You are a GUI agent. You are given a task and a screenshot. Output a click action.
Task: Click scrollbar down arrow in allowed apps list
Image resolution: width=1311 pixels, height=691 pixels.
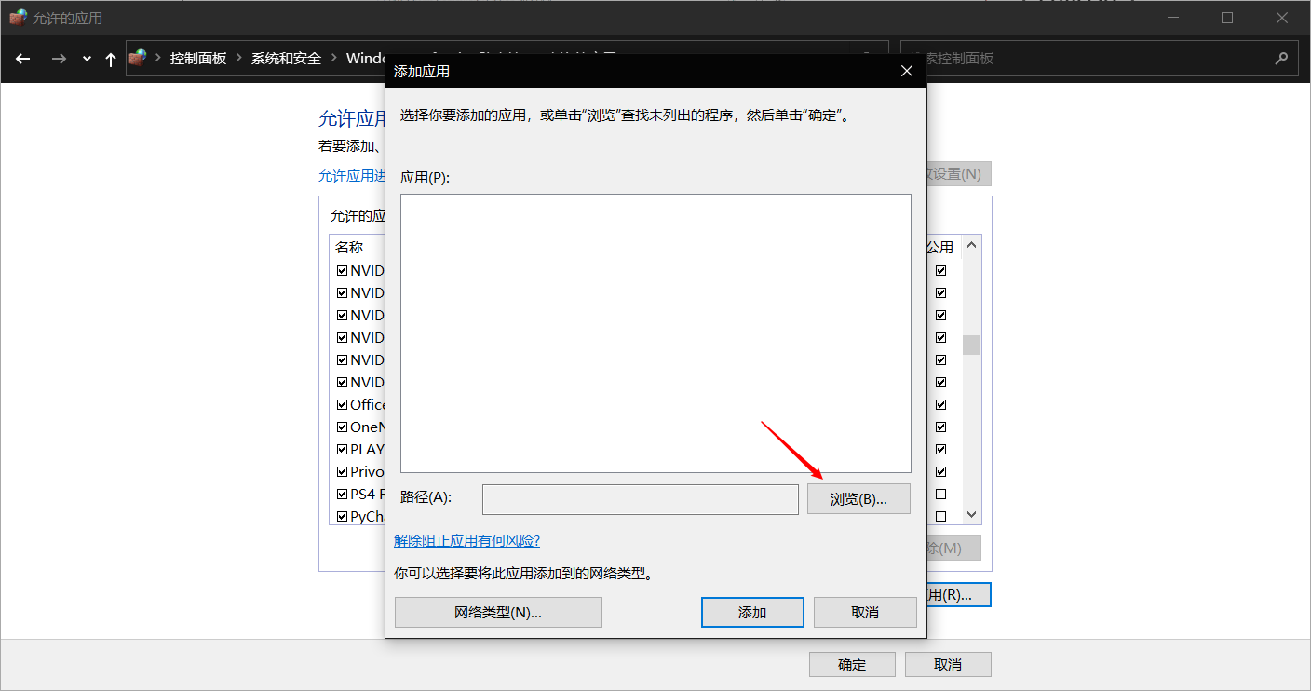[971, 515]
